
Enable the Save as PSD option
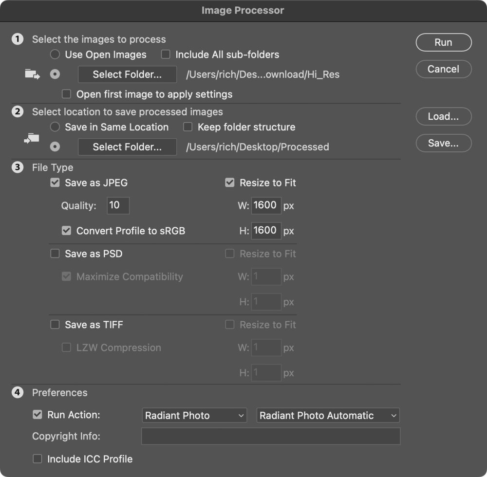tap(55, 254)
